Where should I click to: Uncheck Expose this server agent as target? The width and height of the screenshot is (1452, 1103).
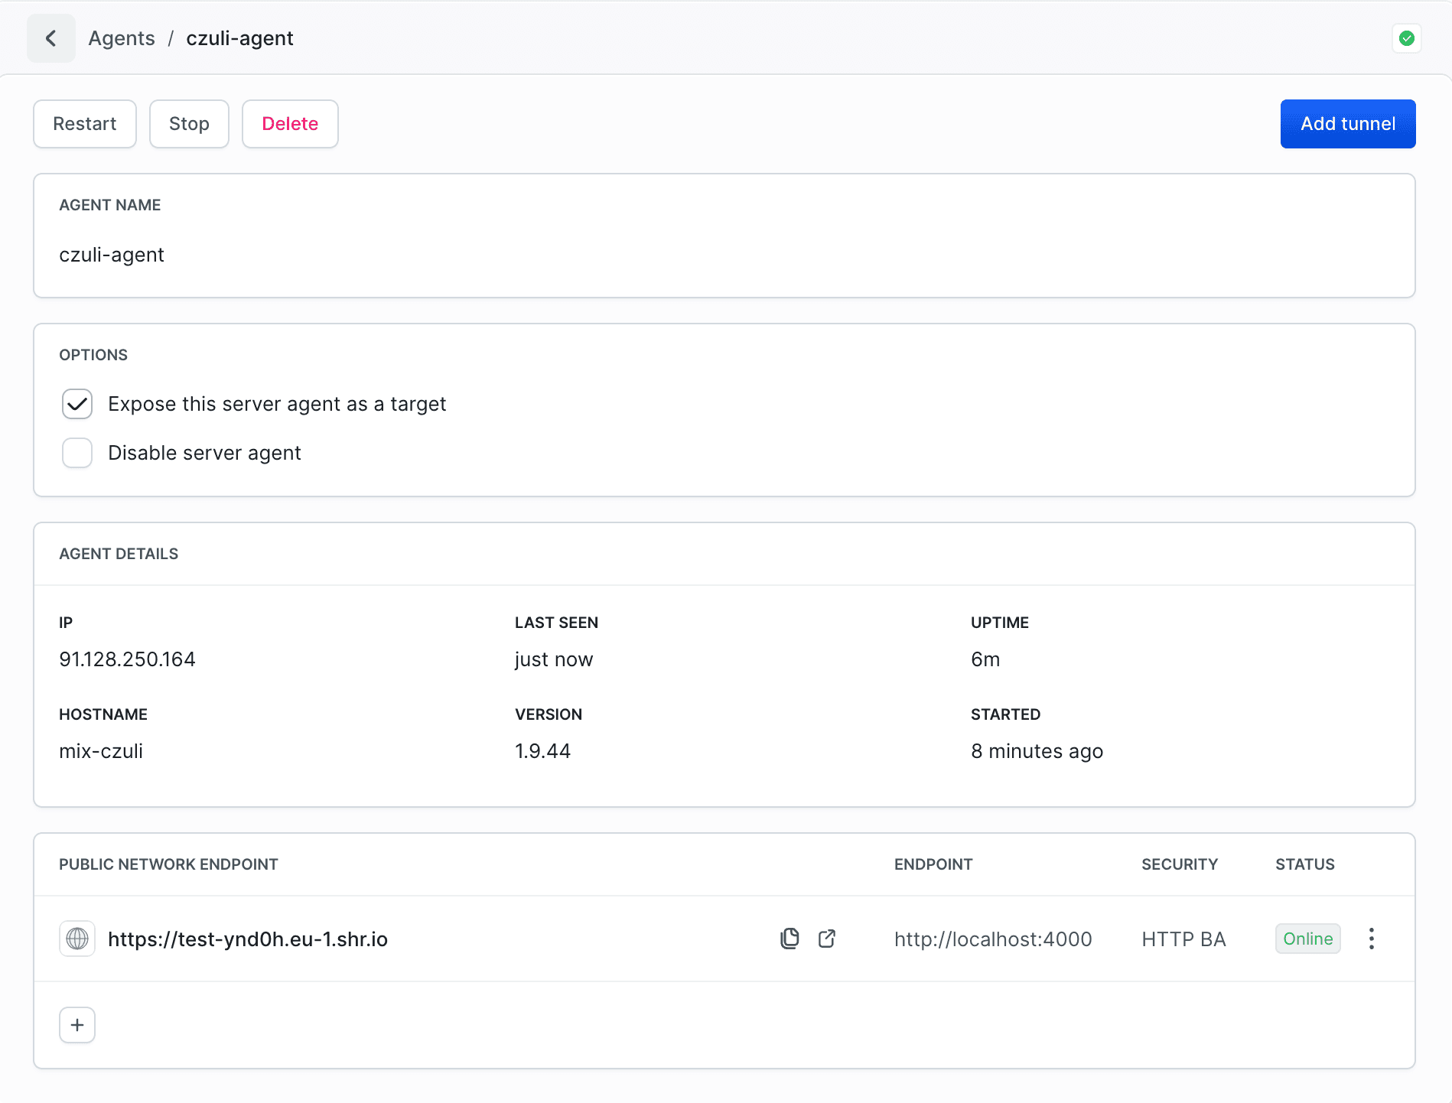[x=77, y=404]
